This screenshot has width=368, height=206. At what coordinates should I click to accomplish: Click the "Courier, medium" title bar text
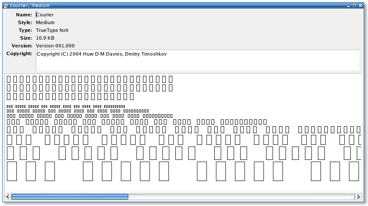coord(30,6)
